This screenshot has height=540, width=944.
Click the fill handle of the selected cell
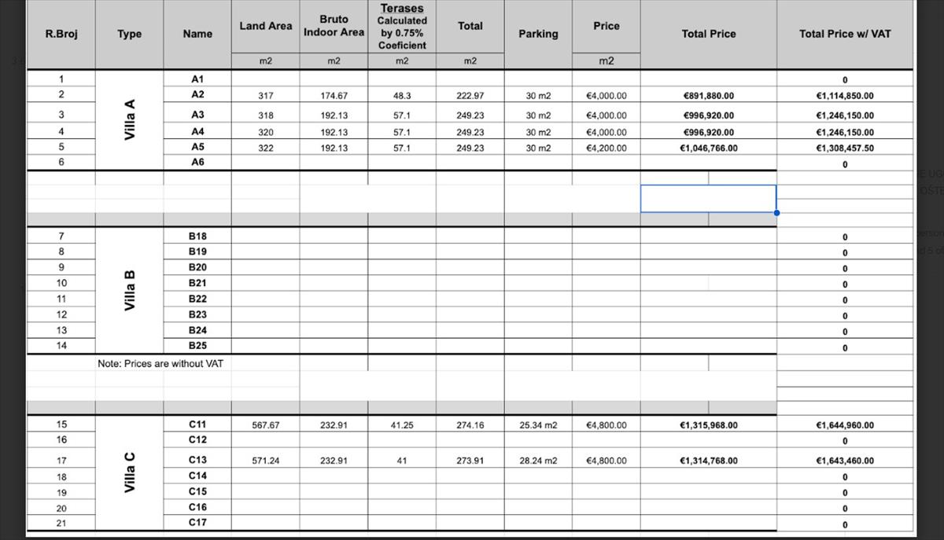(776, 212)
